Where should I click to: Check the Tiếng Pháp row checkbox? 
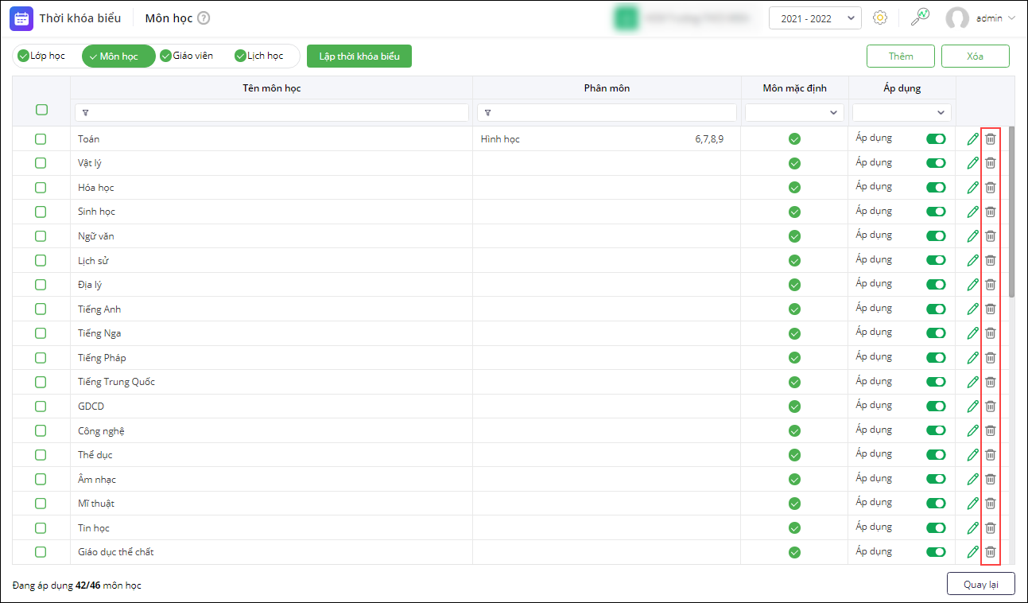(41, 358)
